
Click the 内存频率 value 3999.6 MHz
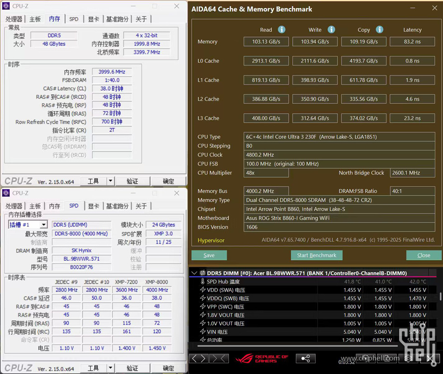[x=112, y=72]
